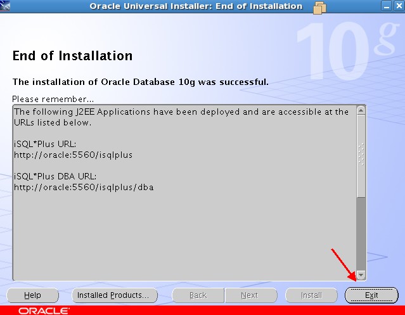Image resolution: width=405 pixels, height=315 pixels.
Task: Click the J2EE Applications deployed sentence
Action: (181, 117)
